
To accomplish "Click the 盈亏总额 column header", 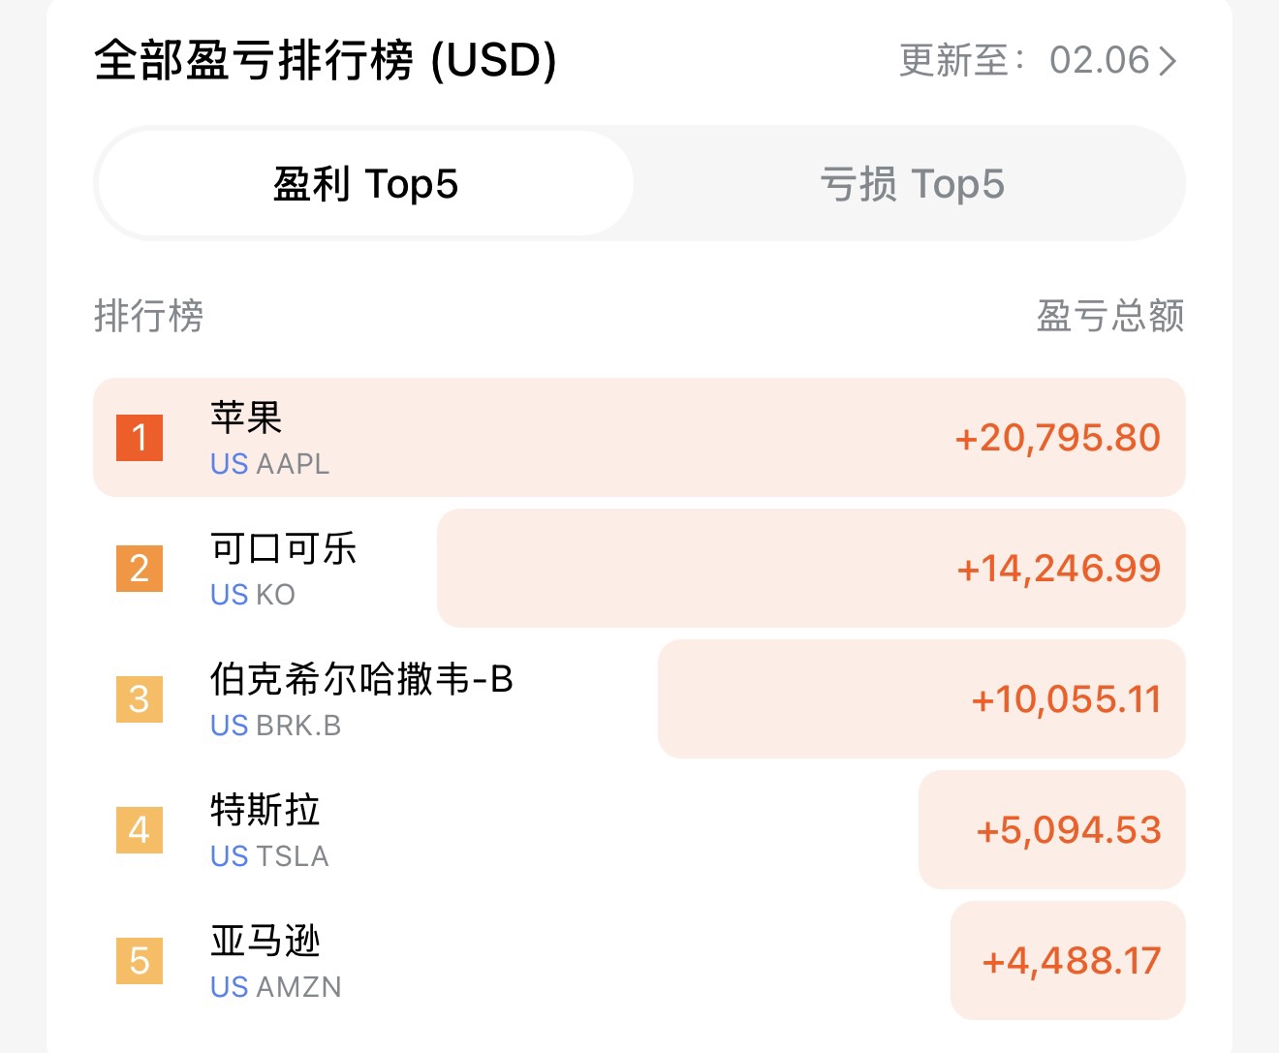I will click(x=1110, y=316).
